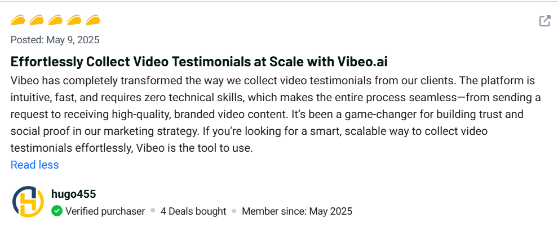Open hugo455's profile avatar
The height and width of the screenshot is (227, 558).
(28, 202)
